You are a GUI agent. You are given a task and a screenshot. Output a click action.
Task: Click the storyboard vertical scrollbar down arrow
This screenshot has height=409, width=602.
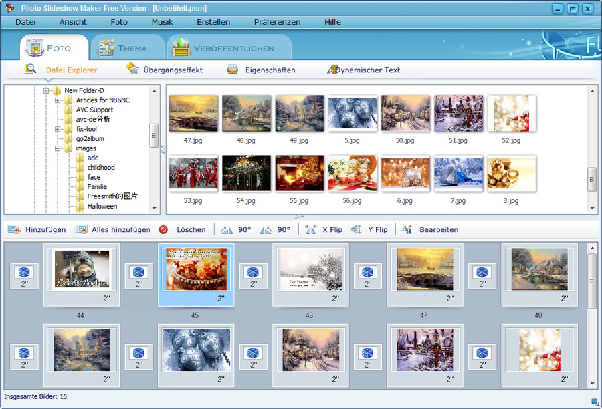click(592, 383)
